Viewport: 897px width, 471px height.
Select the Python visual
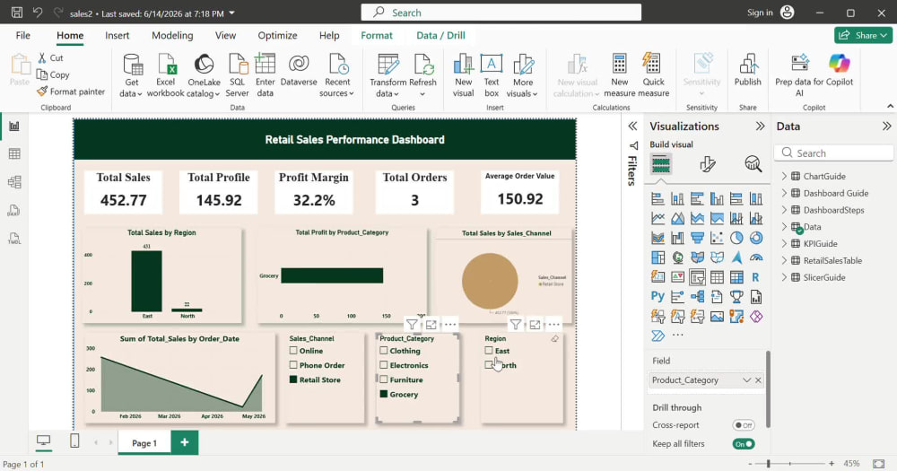coord(658,296)
